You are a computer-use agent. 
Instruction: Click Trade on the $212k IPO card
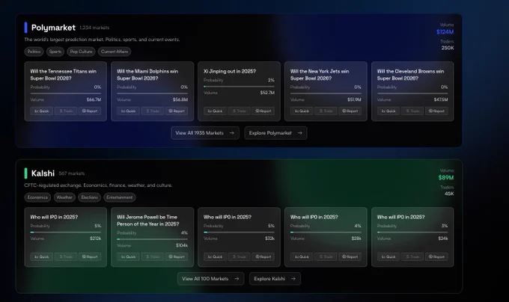(x=66, y=256)
